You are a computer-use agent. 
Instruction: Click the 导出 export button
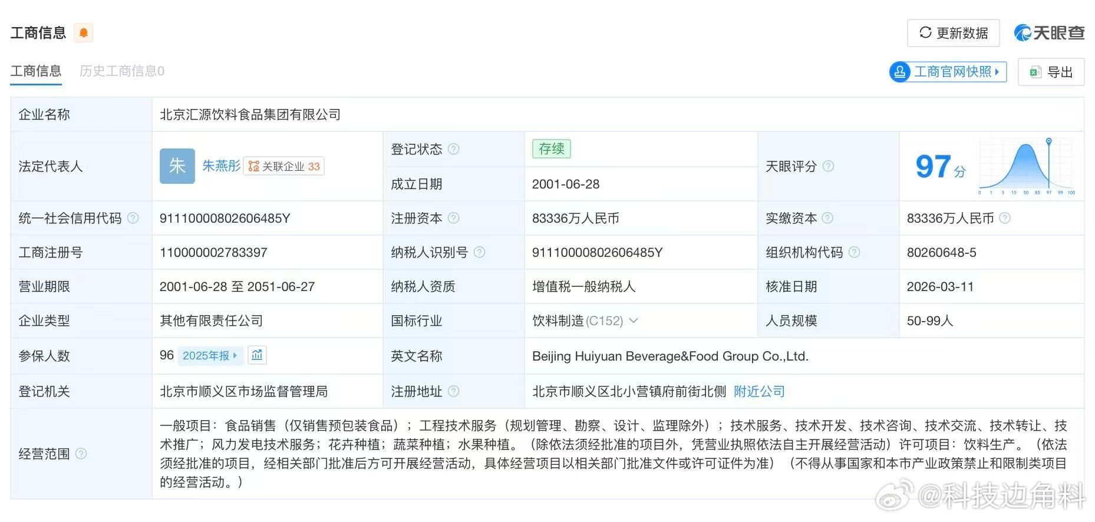tap(1051, 72)
